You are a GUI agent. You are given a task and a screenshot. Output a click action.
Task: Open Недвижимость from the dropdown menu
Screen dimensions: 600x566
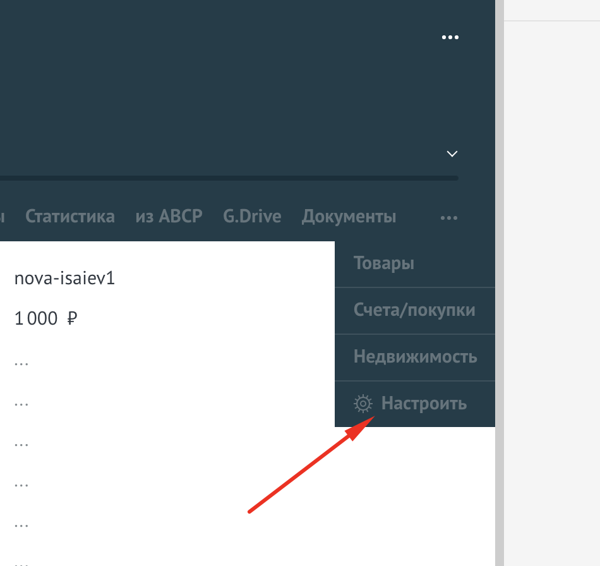(415, 357)
